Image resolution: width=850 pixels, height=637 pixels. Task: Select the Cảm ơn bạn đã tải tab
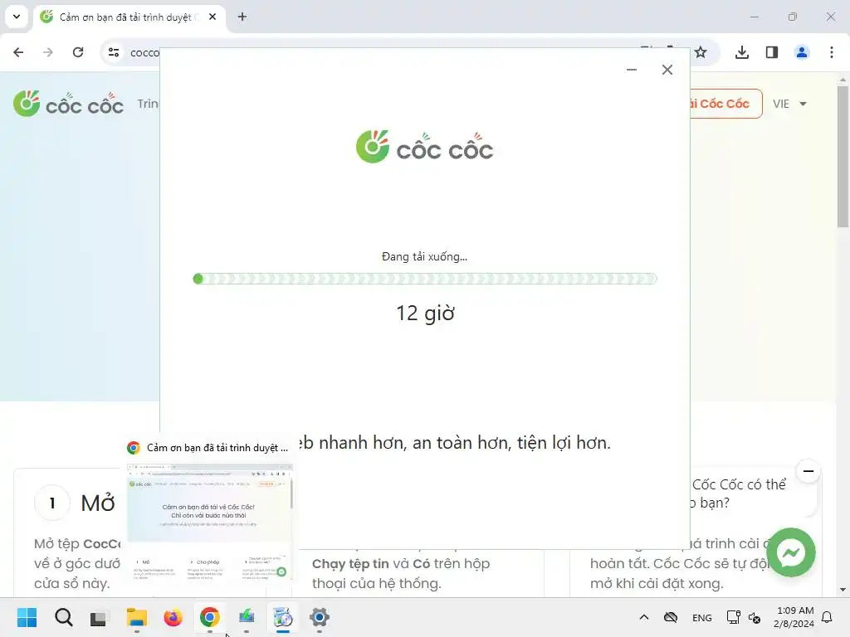click(129, 17)
